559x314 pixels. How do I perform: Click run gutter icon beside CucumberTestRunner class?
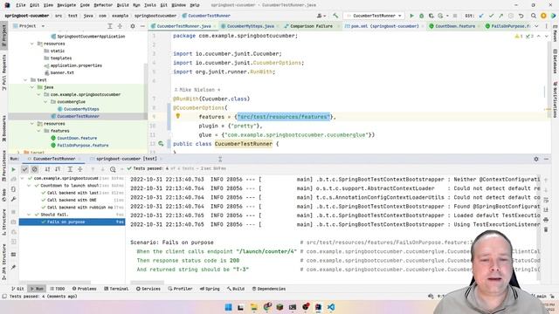tap(161, 143)
